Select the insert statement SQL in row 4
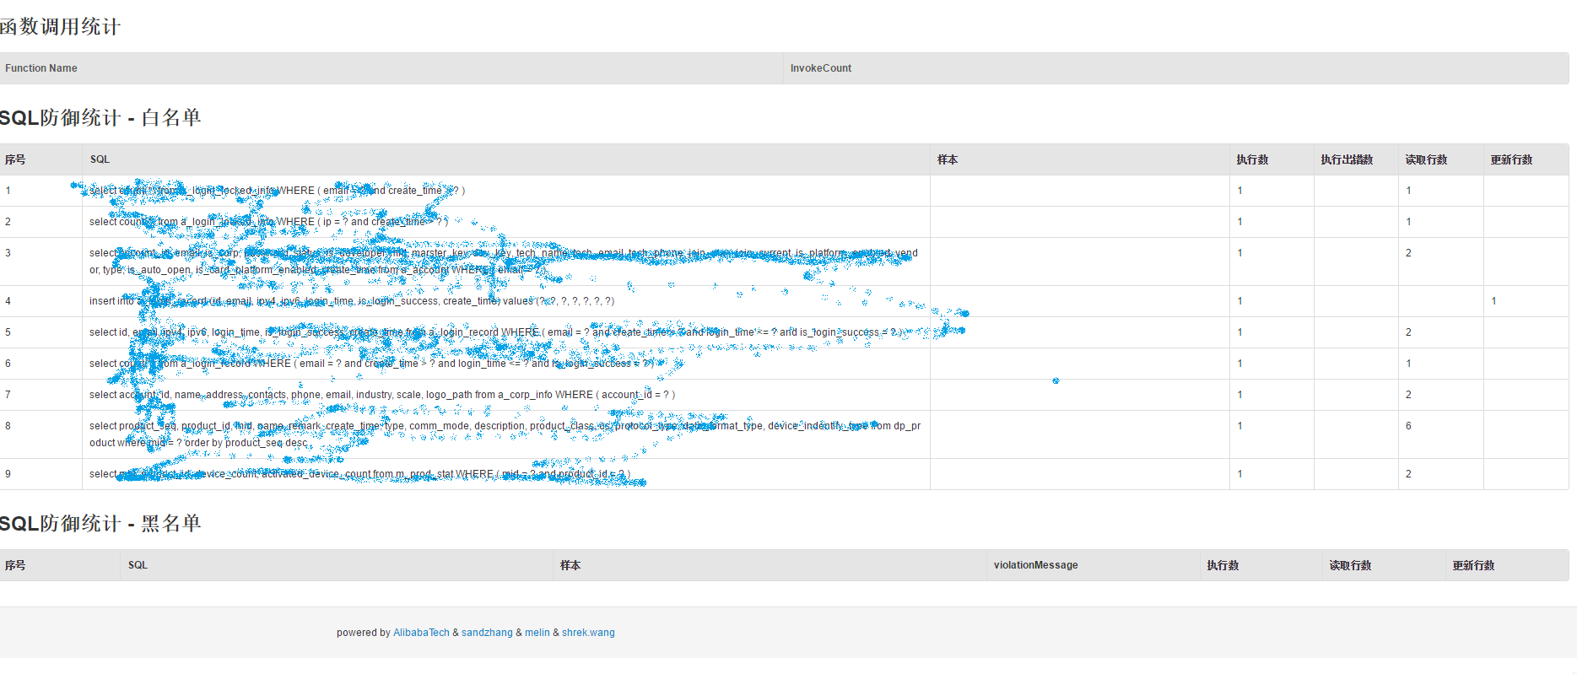The width and height of the screenshot is (1577, 674). (352, 301)
